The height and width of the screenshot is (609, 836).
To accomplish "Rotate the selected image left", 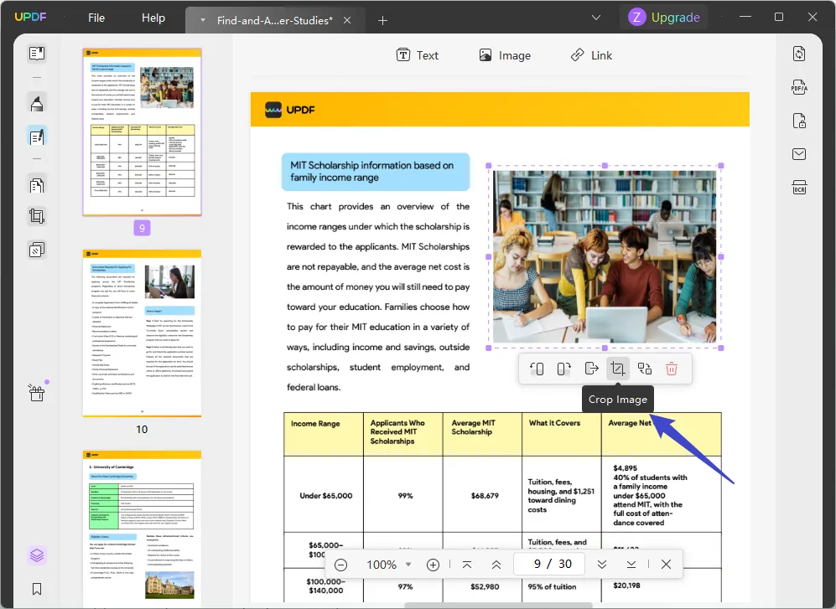I will [x=537, y=368].
